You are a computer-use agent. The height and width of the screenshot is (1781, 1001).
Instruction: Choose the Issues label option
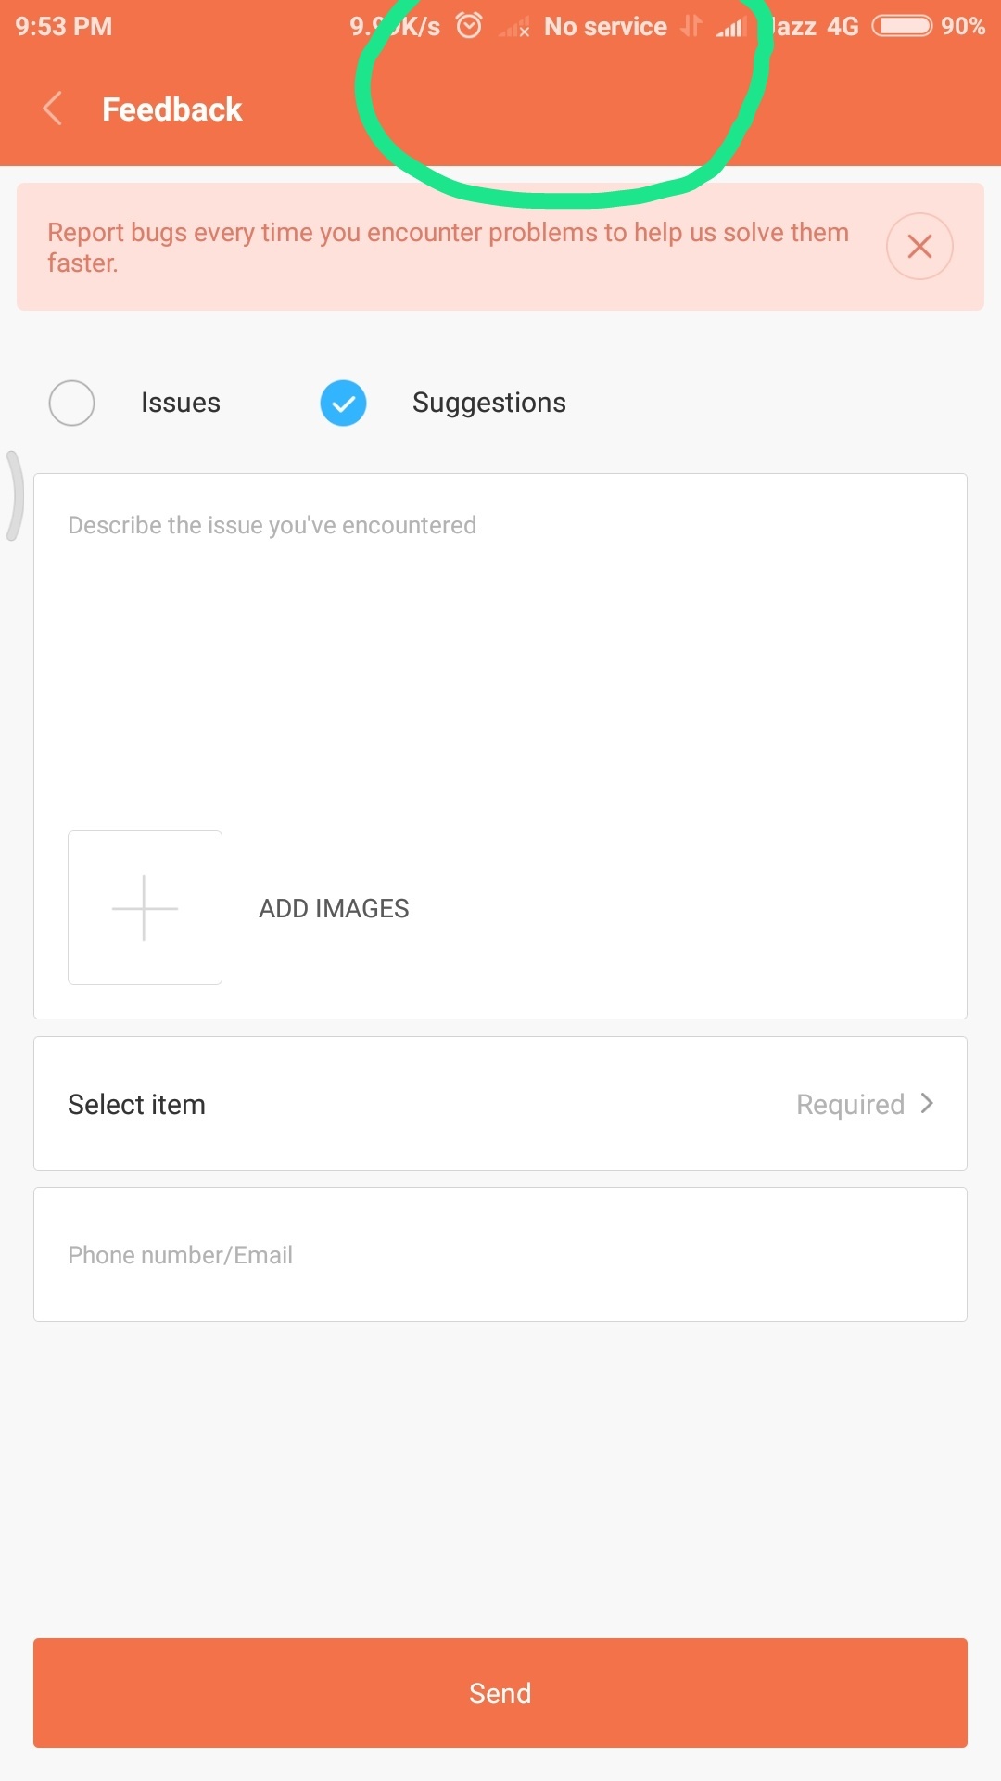pyautogui.click(x=181, y=403)
